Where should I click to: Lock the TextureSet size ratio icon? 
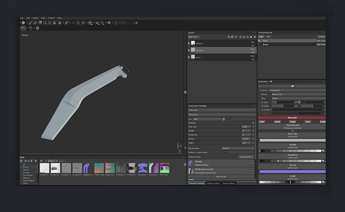pos(224,119)
